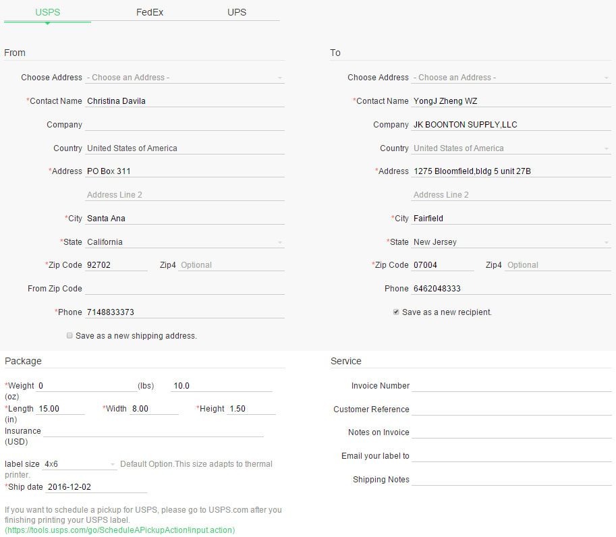The image size is (616, 537).
Task: Select the USPS carrier tab
Action: 47,12
